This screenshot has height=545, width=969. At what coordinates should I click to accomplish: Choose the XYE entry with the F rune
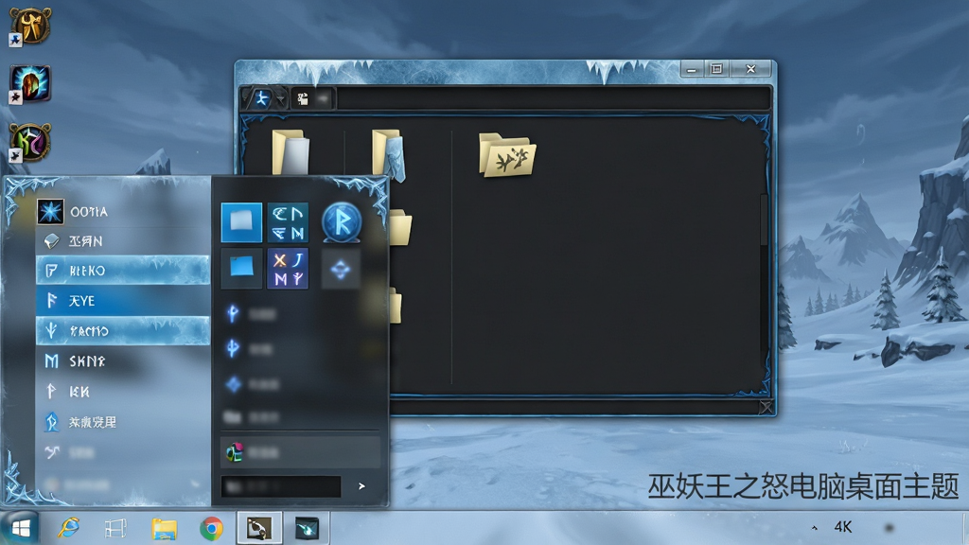pos(122,300)
